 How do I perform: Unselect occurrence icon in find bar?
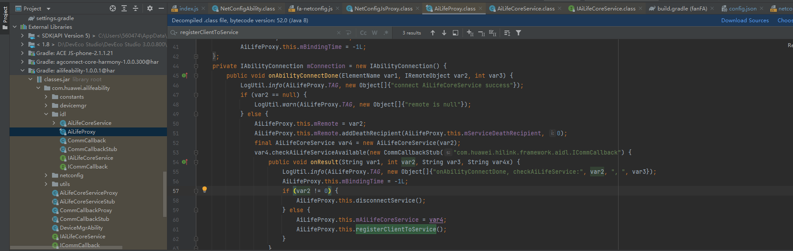click(x=481, y=33)
